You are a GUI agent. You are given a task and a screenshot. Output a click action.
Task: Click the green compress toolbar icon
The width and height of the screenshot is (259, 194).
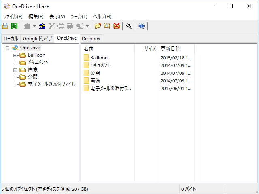(x=14, y=26)
